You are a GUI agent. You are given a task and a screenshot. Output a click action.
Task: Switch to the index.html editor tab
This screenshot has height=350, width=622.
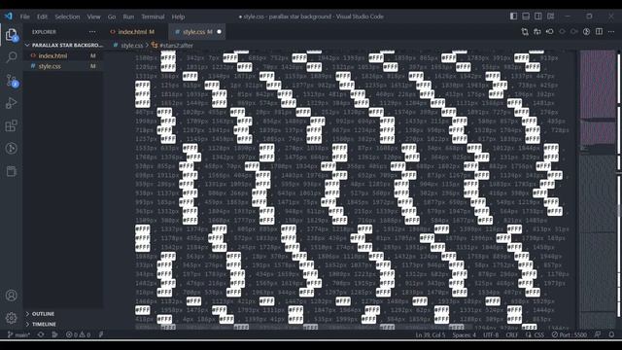click(136, 32)
